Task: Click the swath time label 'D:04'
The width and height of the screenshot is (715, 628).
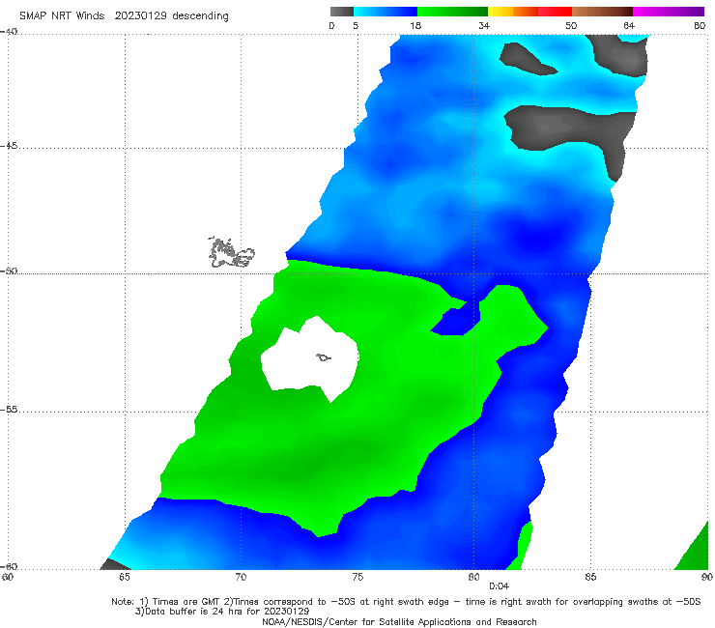Action: (499, 586)
